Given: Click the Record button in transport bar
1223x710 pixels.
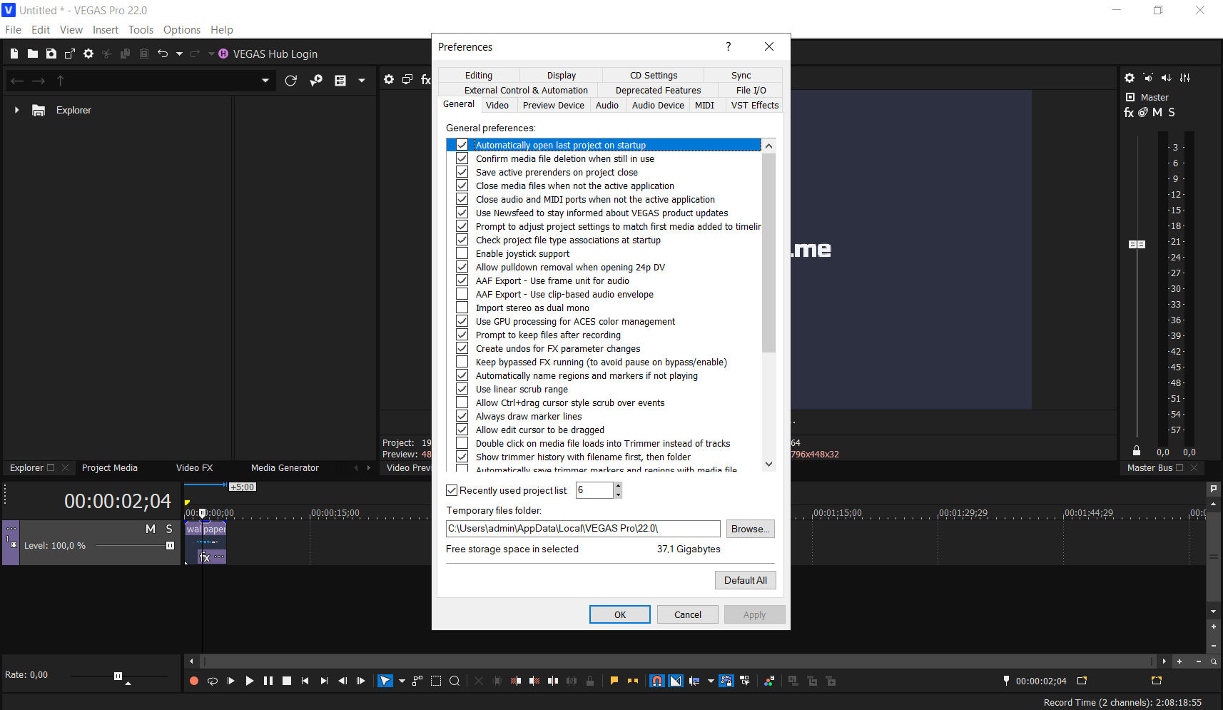Looking at the screenshot, I should tap(194, 681).
